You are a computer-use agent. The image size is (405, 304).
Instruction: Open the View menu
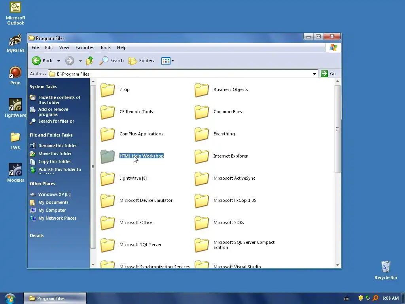click(x=64, y=47)
